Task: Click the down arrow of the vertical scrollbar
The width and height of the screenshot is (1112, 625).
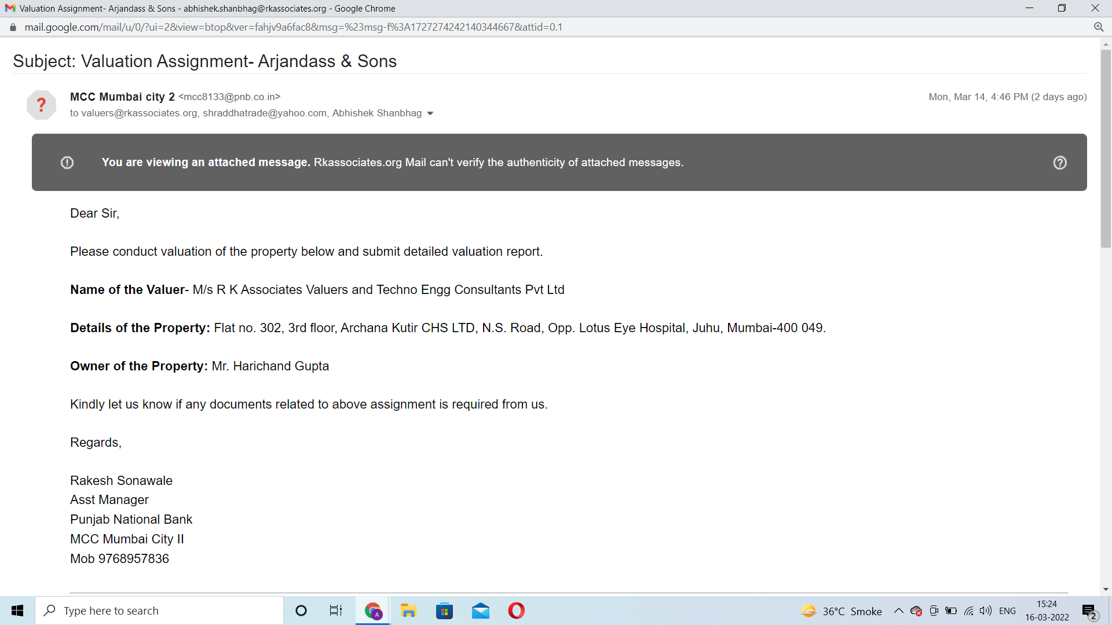Action: 1106,589
